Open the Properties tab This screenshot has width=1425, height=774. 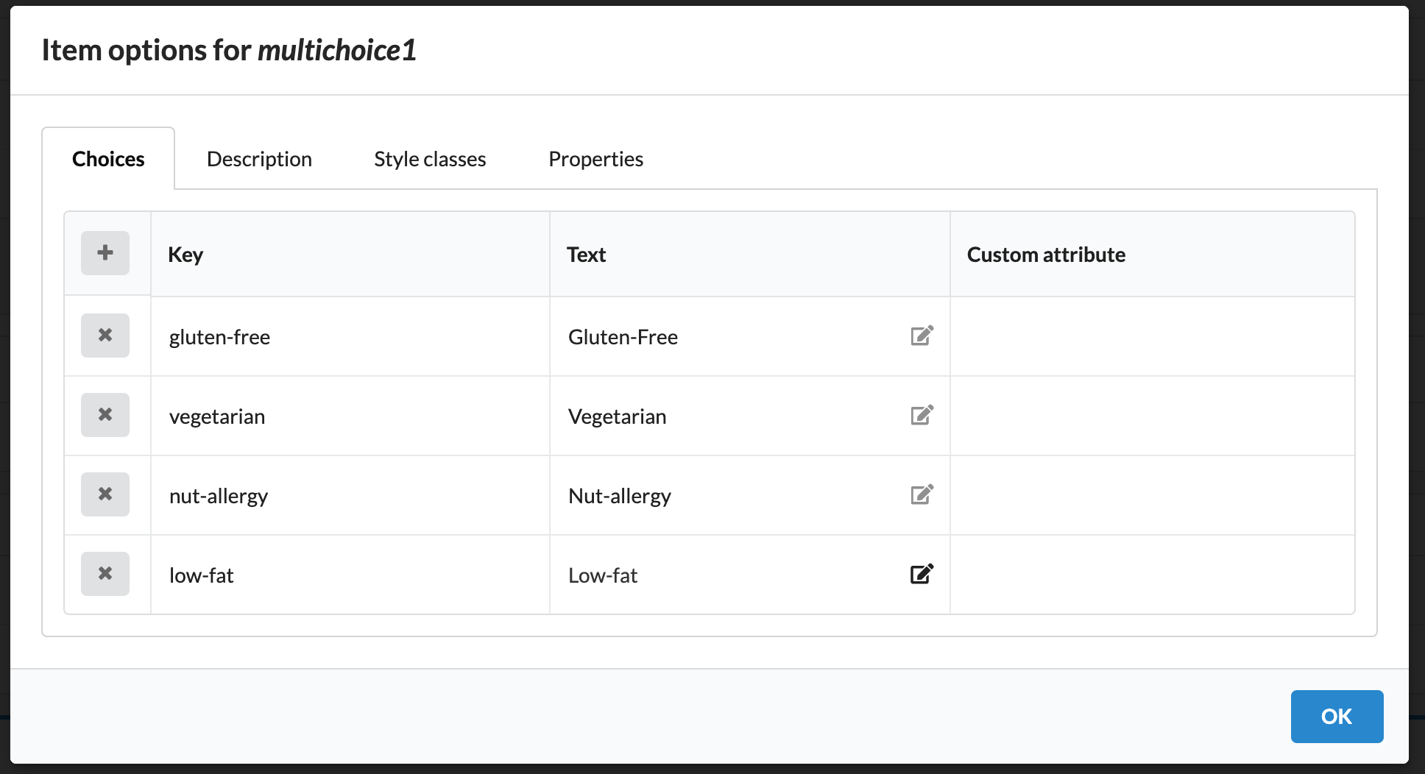pos(596,159)
